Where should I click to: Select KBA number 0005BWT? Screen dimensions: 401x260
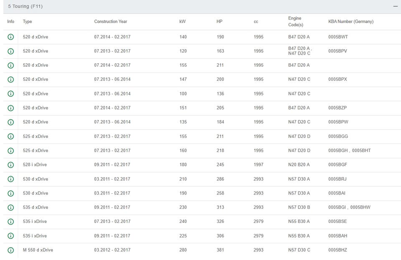338,37
